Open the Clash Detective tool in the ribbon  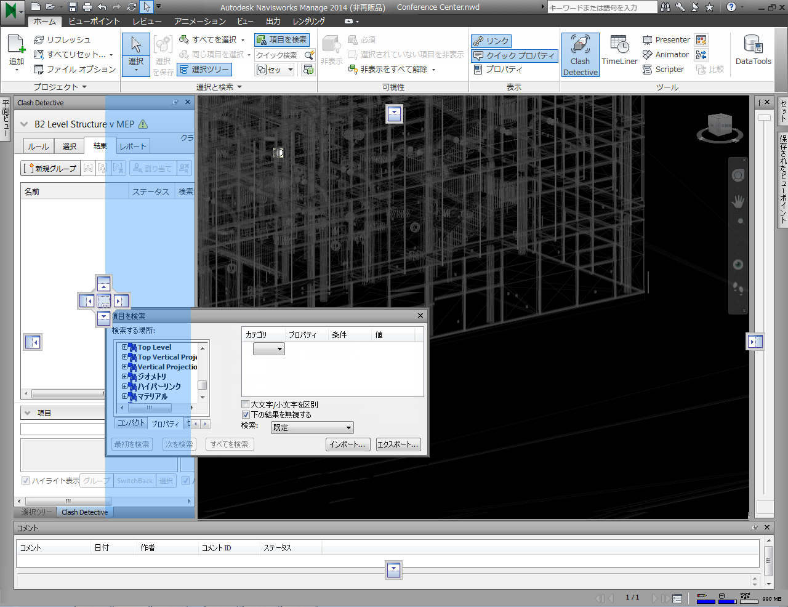(580, 55)
